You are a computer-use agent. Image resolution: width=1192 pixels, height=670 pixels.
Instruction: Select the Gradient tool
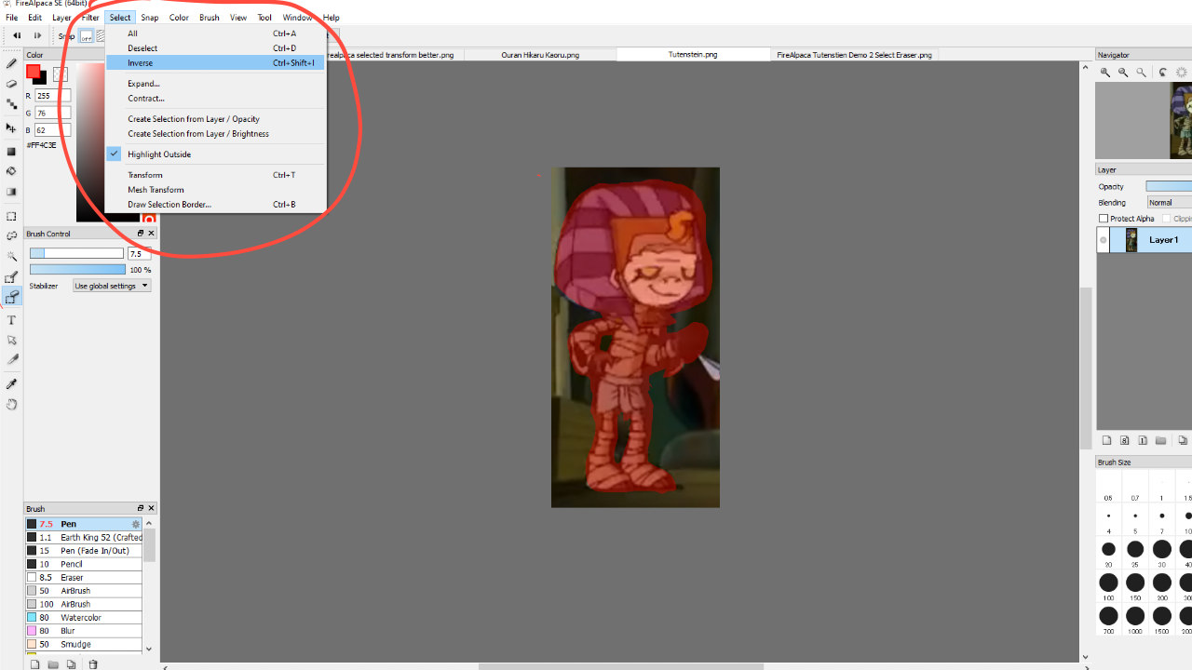point(11,192)
